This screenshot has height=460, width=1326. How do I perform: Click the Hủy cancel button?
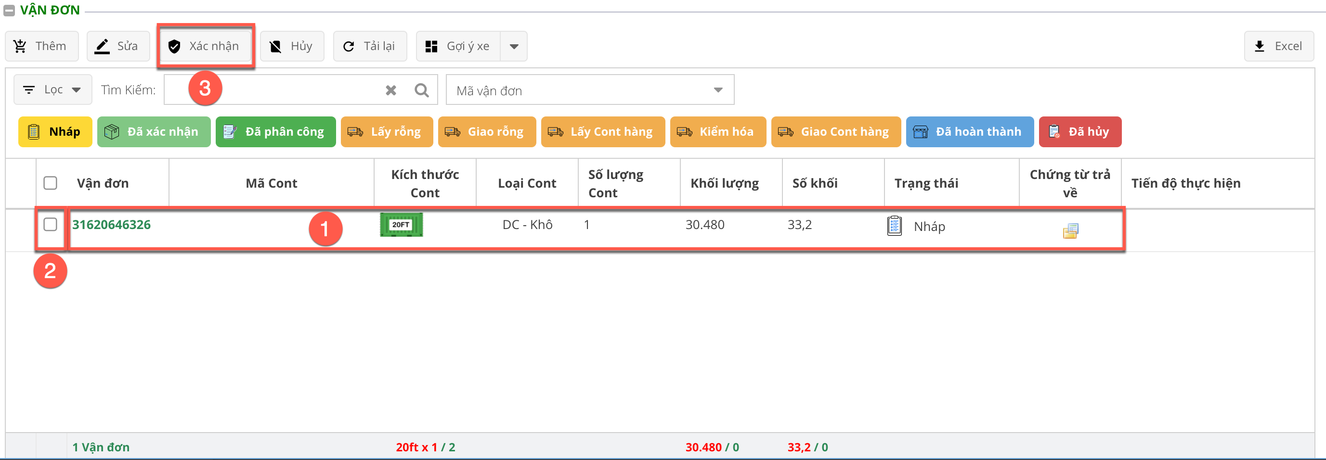[292, 46]
